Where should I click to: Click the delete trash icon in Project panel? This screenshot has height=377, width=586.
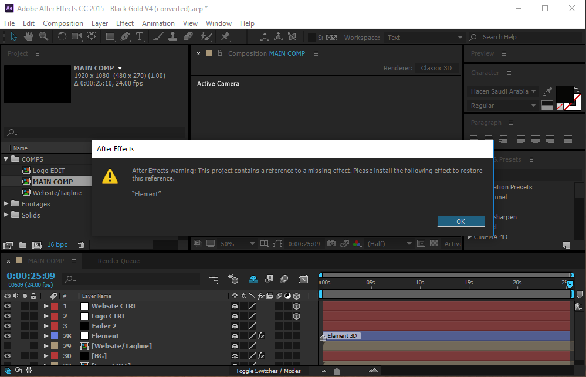coord(82,244)
